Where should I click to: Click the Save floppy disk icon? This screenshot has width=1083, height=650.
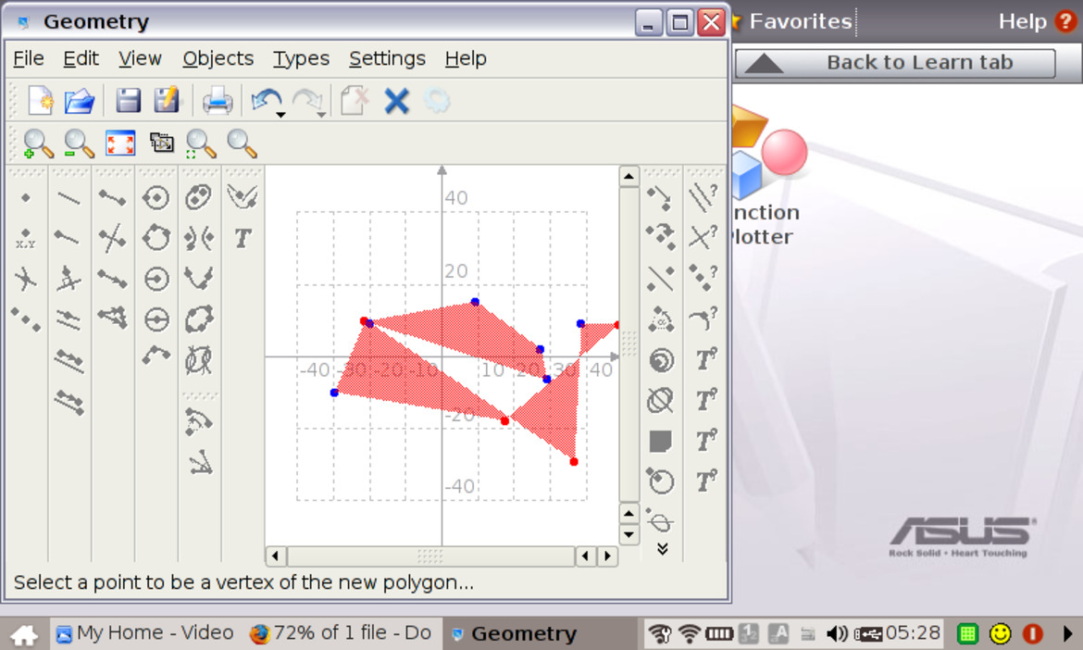pos(128,102)
